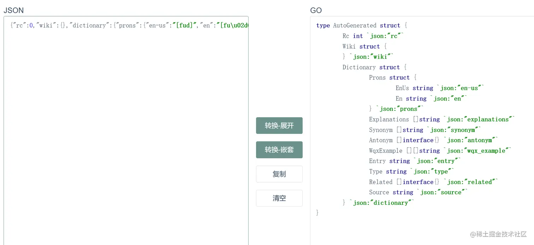534x245 pixels.
Task: Place cursor on the Entry string line
Action: click(415, 161)
